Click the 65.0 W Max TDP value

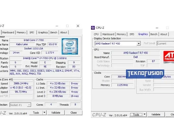coord(53,44)
